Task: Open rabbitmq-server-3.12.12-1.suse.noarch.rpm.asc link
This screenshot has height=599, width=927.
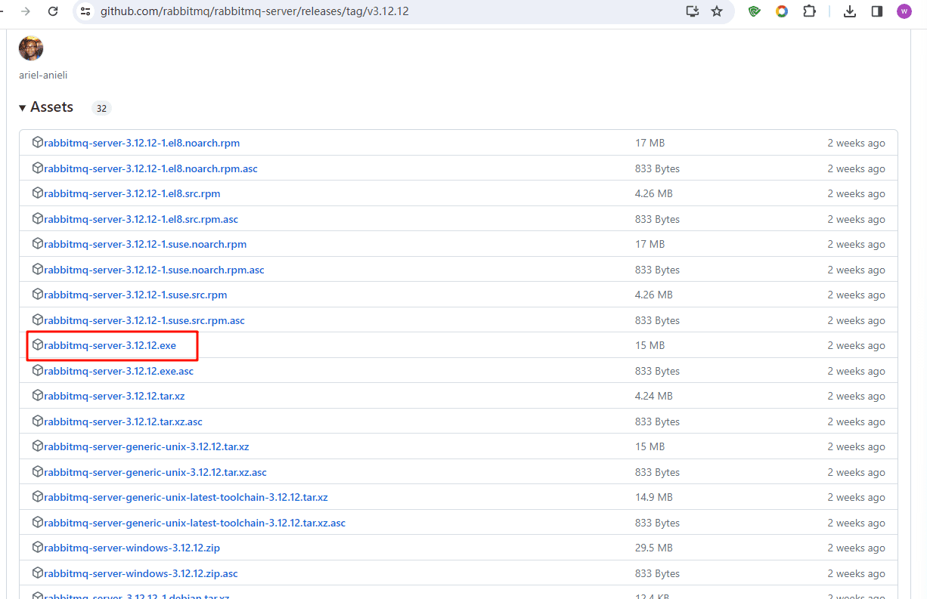Action: coord(154,270)
